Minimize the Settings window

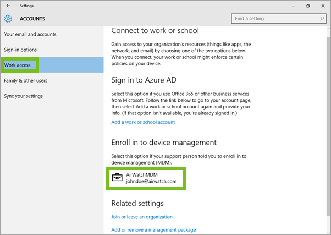[x=294, y=6]
